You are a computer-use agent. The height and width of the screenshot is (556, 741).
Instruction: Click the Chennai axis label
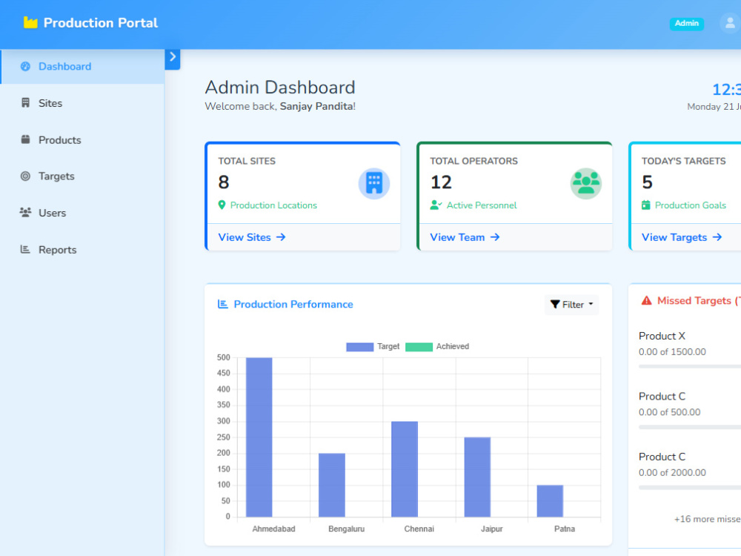click(419, 529)
